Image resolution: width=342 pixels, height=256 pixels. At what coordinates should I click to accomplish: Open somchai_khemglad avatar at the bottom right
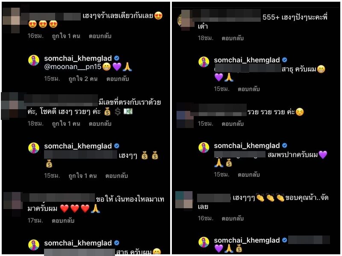(x=204, y=242)
